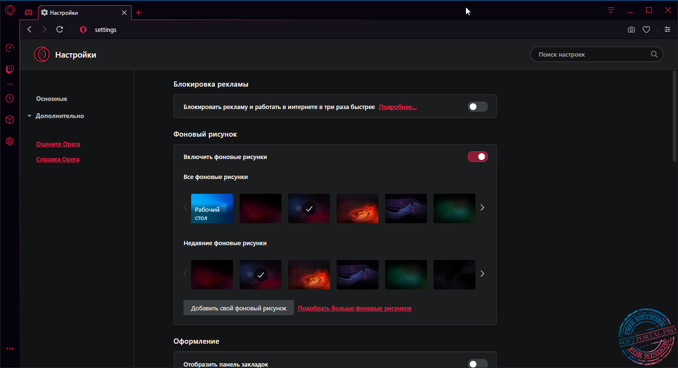Pick the orange fire wallpaper in Все фоновые рисунки
This screenshot has width=678, height=368.
click(358, 209)
